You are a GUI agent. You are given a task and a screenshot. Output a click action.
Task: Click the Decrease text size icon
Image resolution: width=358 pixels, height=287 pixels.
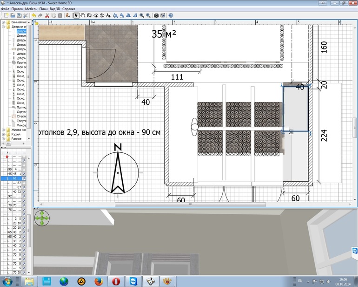(122, 15)
